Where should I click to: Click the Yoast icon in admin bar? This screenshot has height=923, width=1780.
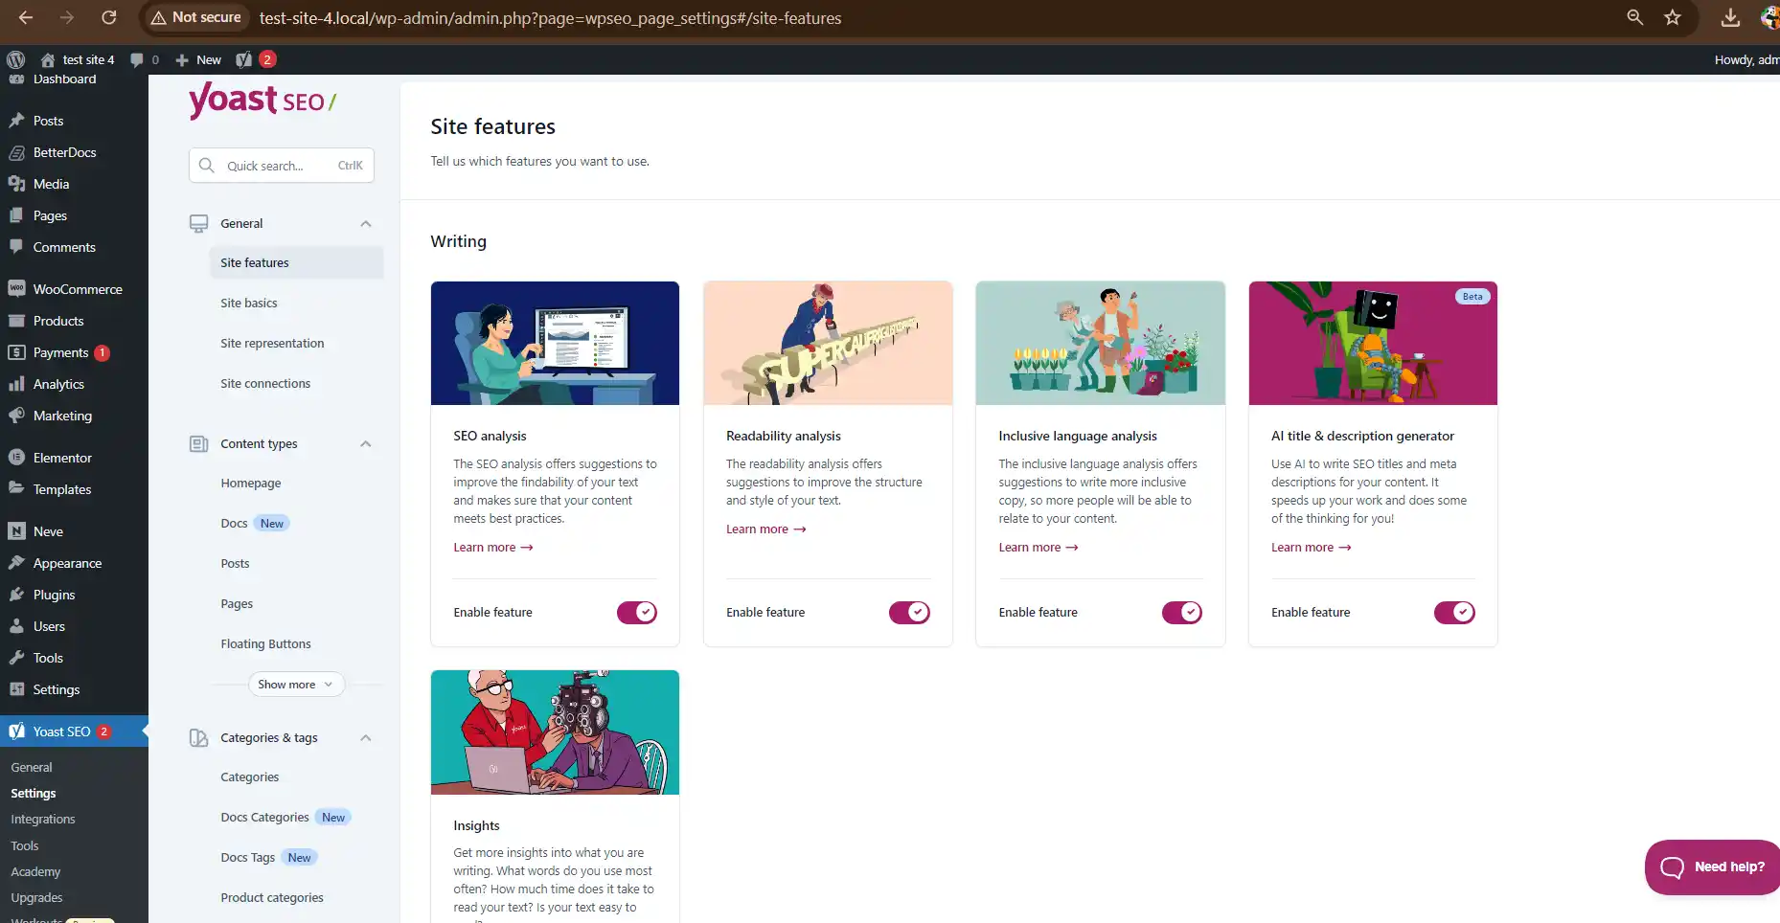tap(244, 59)
